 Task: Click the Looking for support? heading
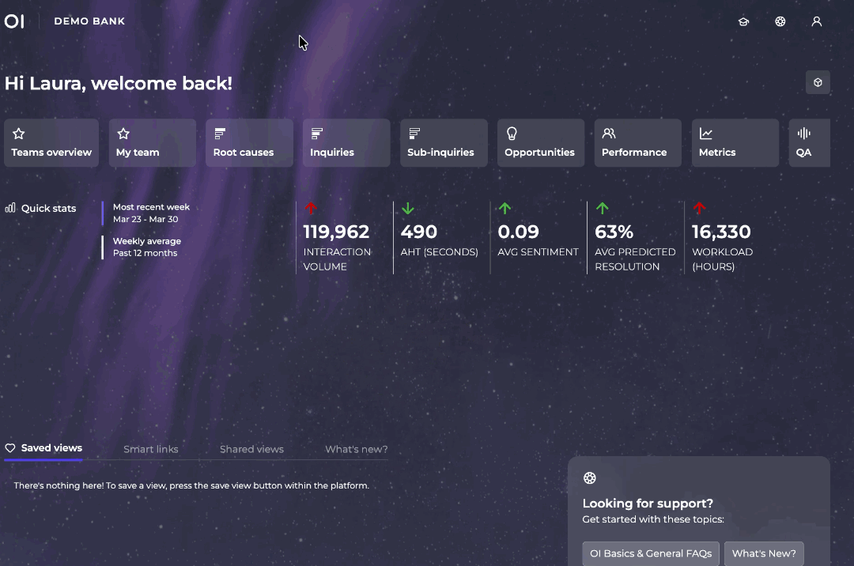click(648, 504)
